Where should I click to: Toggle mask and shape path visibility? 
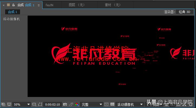(x=40, y=104)
